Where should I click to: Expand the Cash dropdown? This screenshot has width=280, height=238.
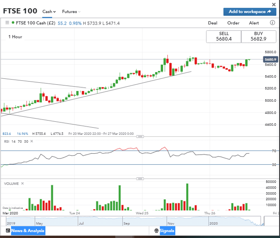(x=49, y=12)
